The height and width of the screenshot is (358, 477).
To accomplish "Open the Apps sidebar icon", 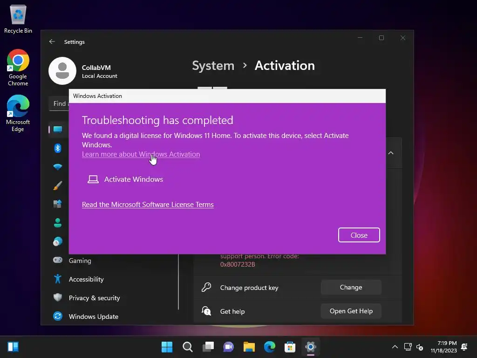I will pos(58,204).
